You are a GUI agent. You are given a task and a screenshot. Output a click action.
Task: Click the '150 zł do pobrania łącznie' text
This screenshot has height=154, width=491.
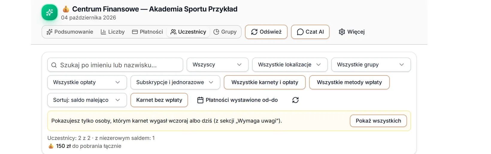coord(89,146)
